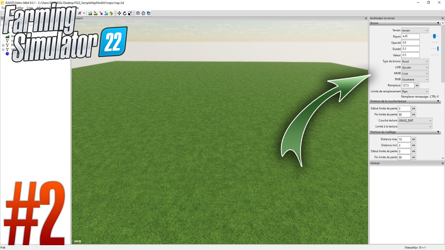Click the Dureté value field 0.3
Screen dimensions: 445x250
411,49
